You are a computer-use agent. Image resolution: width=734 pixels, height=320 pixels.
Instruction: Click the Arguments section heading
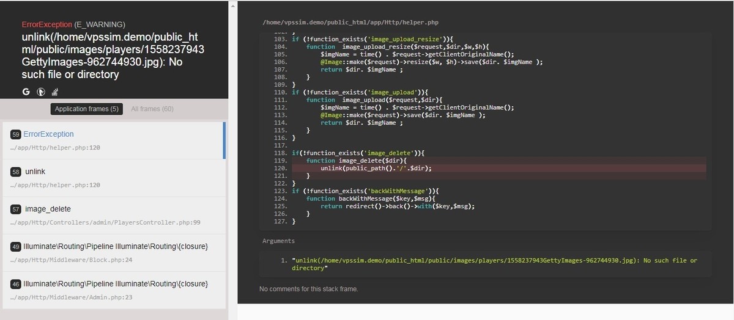pos(278,241)
